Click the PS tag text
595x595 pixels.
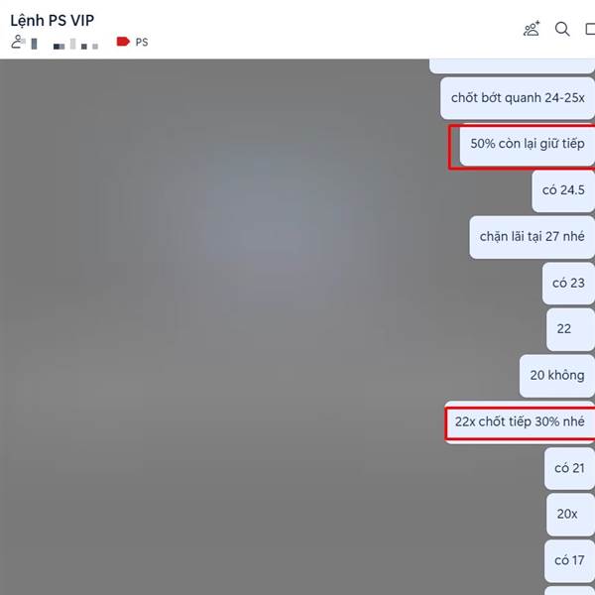click(x=142, y=42)
